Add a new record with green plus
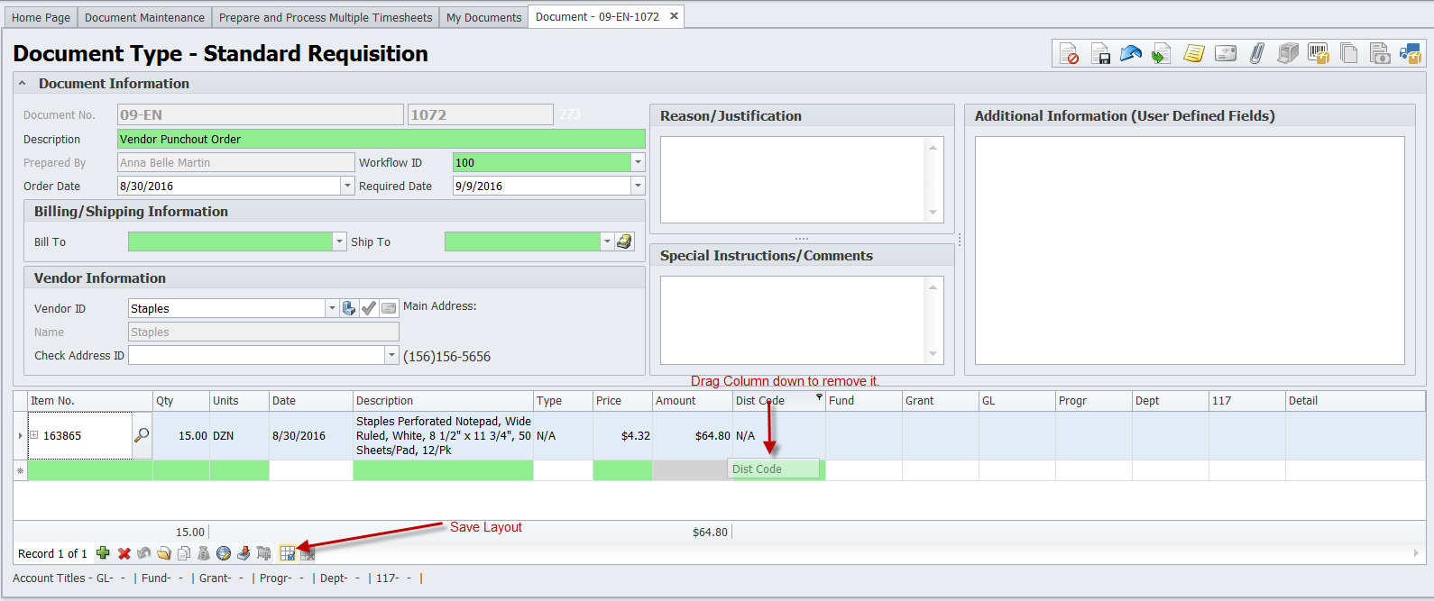The width and height of the screenshot is (1434, 601). [x=103, y=553]
